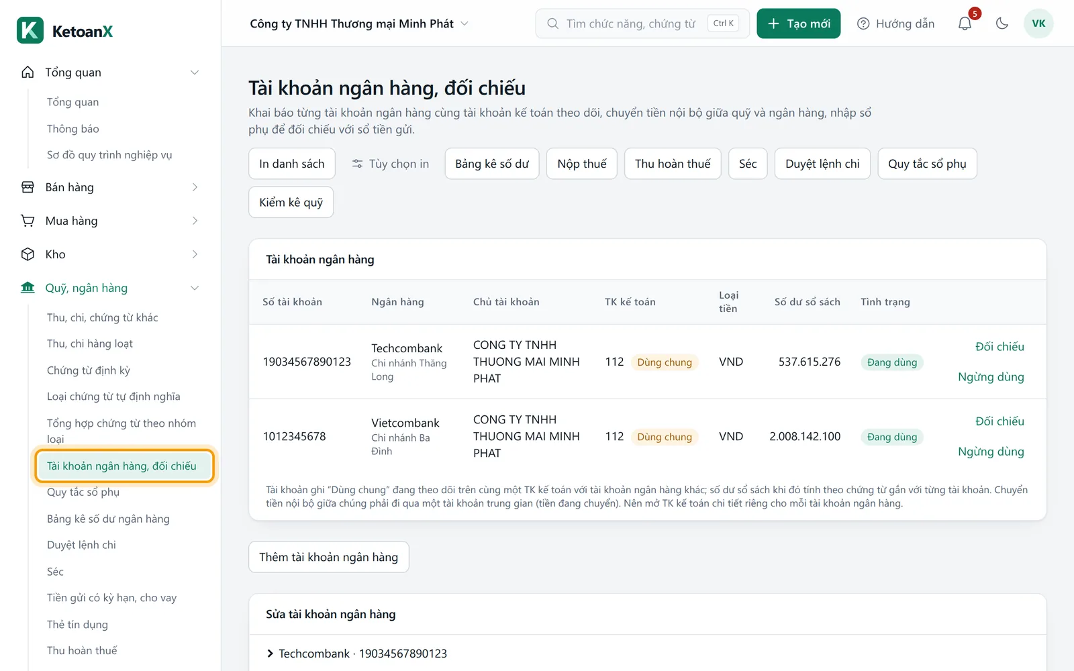Click Nộp thuế button
1074x671 pixels.
point(582,164)
